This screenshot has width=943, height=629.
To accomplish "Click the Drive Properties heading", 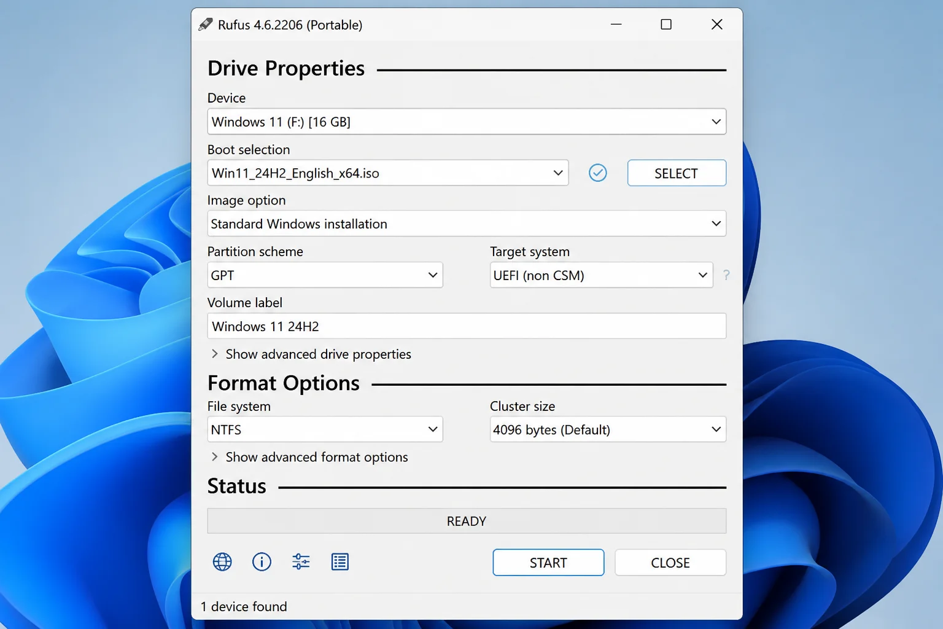I will click(x=286, y=68).
